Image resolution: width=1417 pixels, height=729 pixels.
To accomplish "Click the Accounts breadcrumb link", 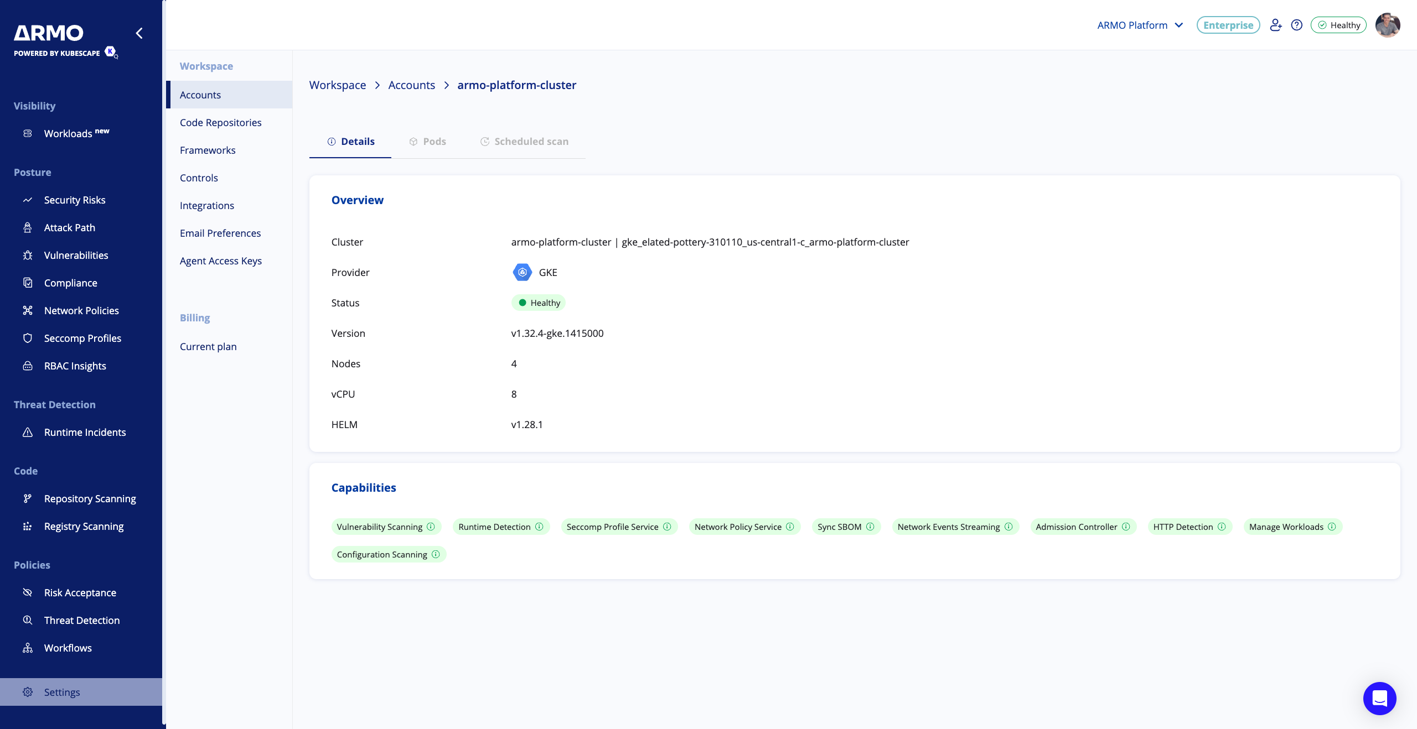I will [412, 85].
